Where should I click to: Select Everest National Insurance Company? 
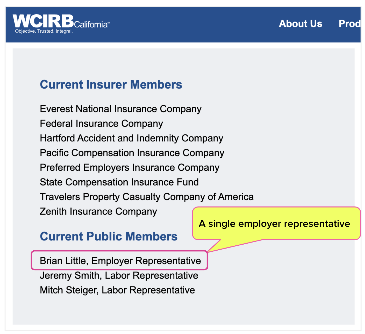coord(121,109)
